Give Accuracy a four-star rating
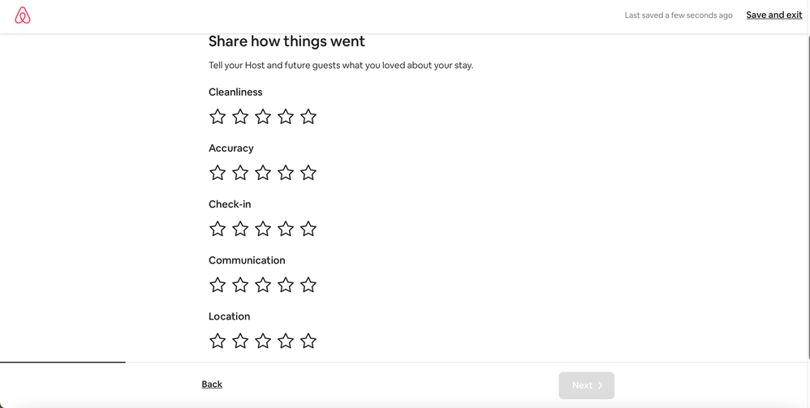810x408 pixels. click(x=286, y=173)
